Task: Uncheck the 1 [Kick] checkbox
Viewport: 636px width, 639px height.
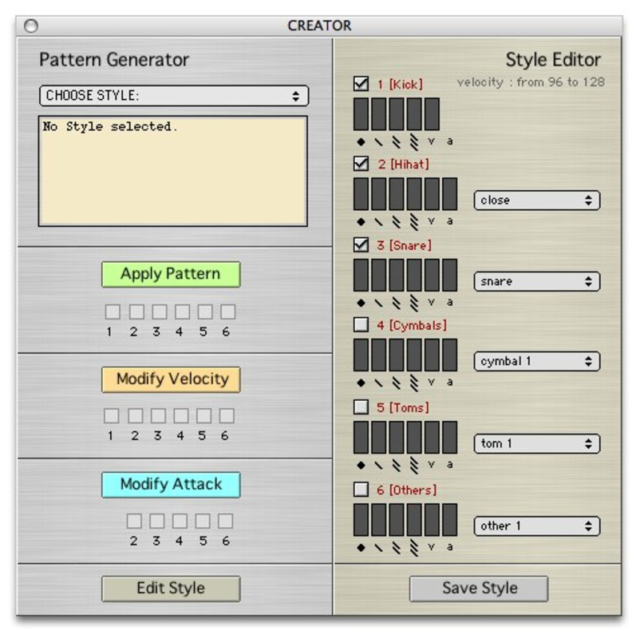Action: click(361, 84)
